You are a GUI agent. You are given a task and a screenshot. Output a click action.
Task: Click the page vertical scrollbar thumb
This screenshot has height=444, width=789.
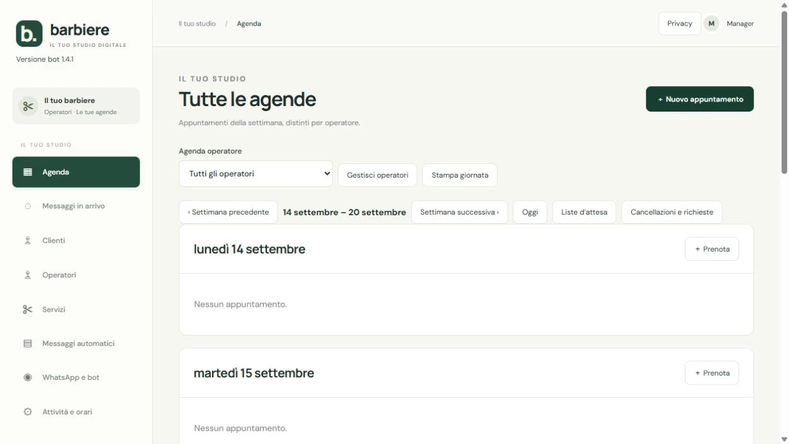pos(784,92)
